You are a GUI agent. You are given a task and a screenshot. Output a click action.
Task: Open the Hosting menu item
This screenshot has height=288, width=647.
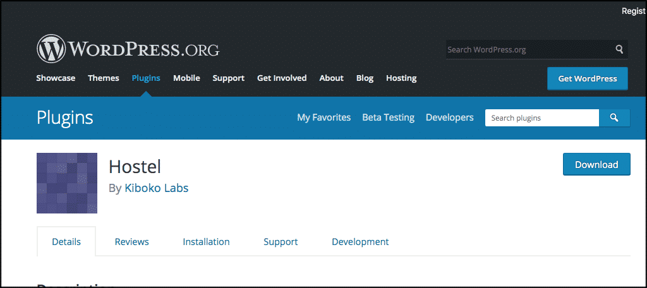coord(401,78)
